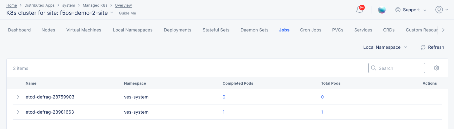The image size is (454, 129).
Task: Expand the etcd-defrag-28981663 job row
Action: click(18, 112)
